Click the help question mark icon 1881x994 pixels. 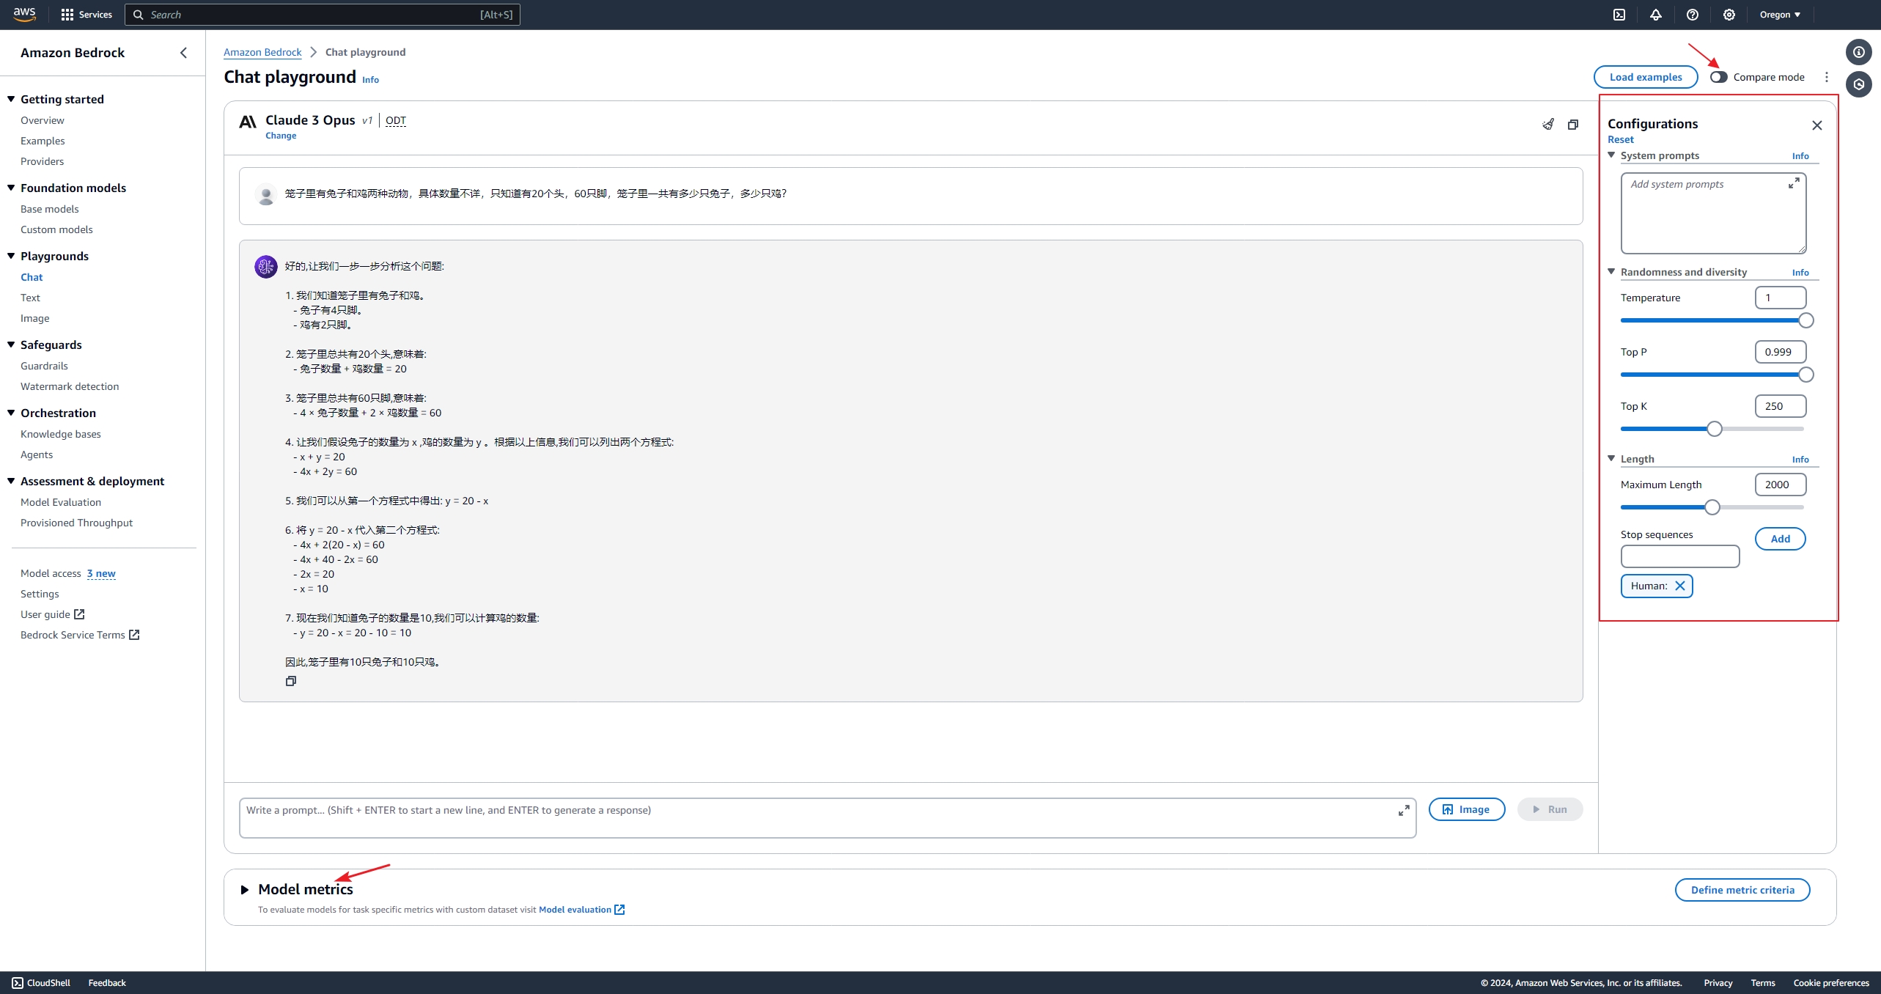pos(1693,15)
